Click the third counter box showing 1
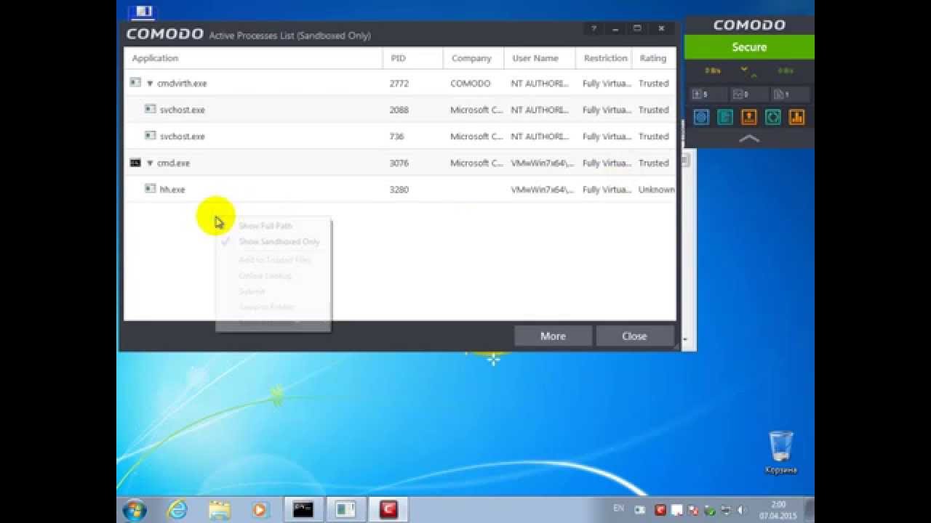The height and width of the screenshot is (523, 931). [x=789, y=94]
